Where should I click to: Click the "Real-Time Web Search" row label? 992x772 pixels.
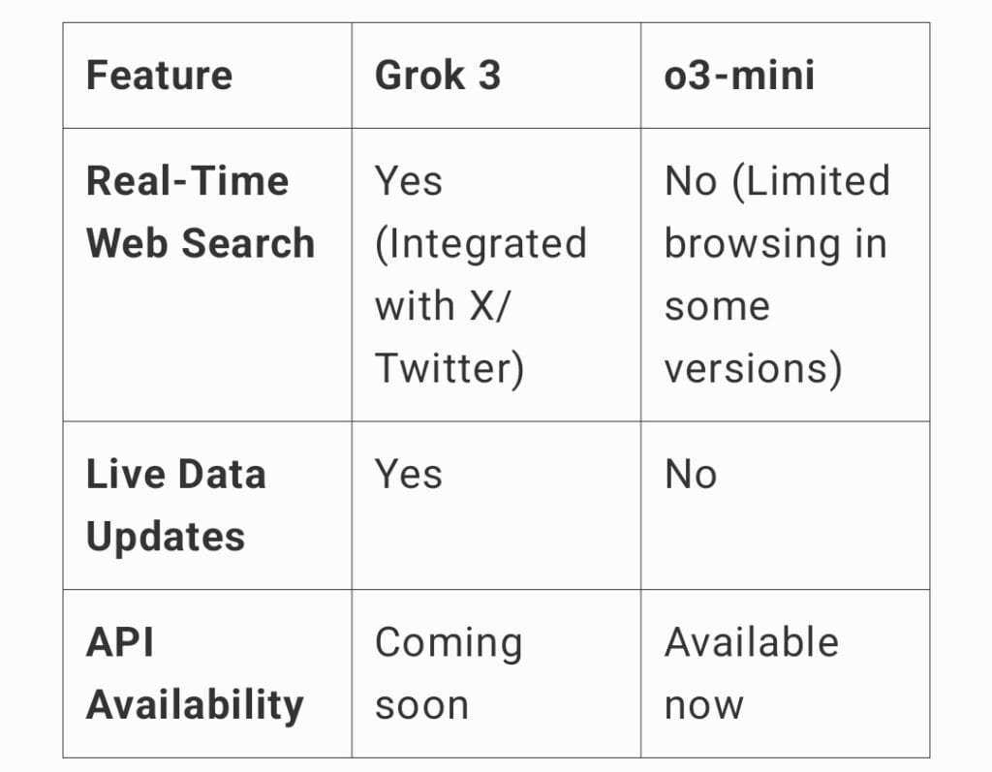(x=201, y=212)
